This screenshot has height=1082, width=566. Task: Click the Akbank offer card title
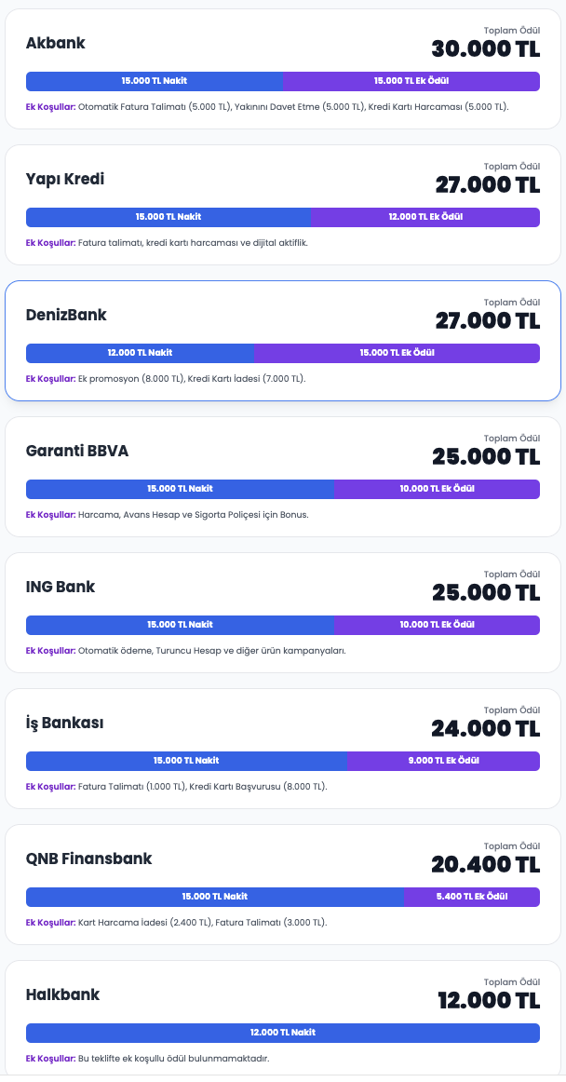55,43
